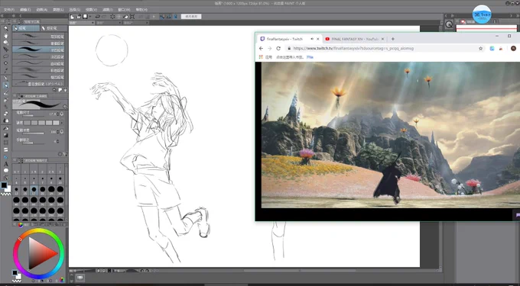Select the Move hand tool
The width and height of the screenshot is (520, 286).
coord(5,35)
